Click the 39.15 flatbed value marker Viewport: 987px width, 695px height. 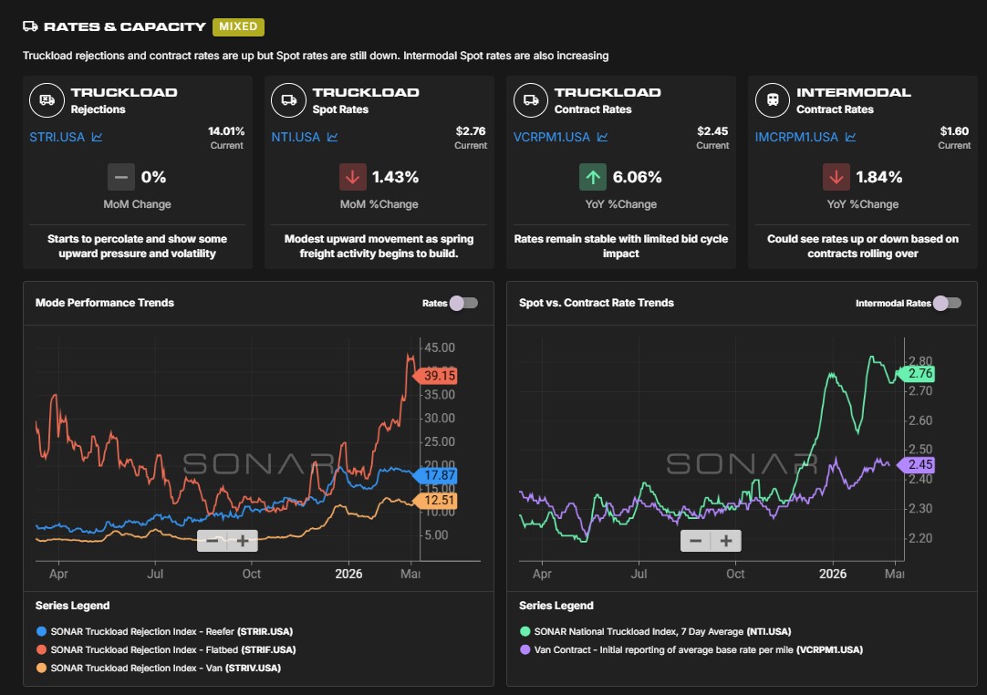point(436,376)
